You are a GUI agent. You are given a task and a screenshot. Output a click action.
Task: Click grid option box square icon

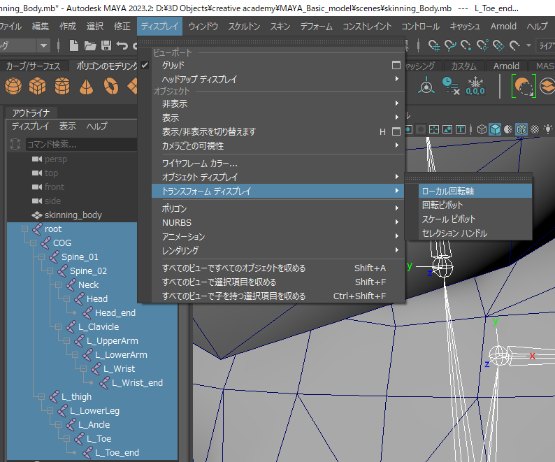[396, 65]
